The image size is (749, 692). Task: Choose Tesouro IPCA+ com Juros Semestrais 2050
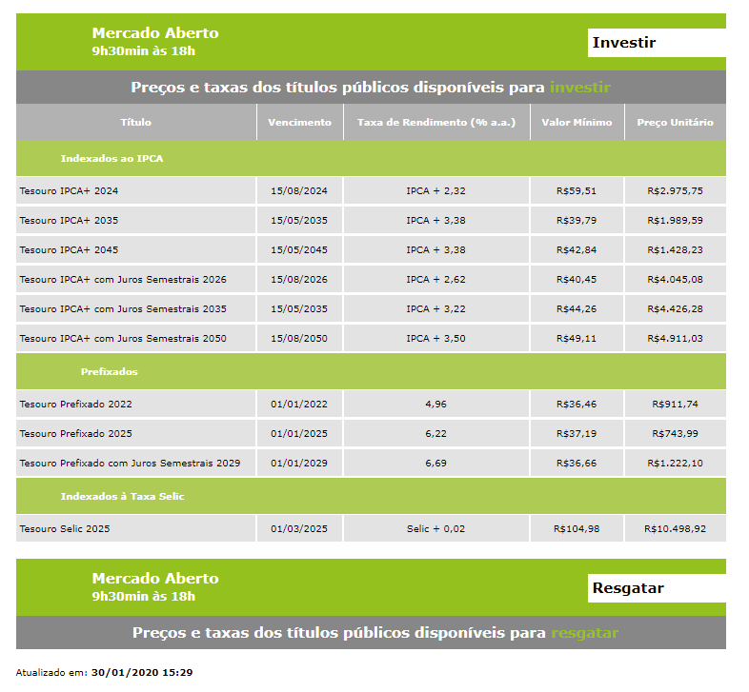click(x=123, y=339)
